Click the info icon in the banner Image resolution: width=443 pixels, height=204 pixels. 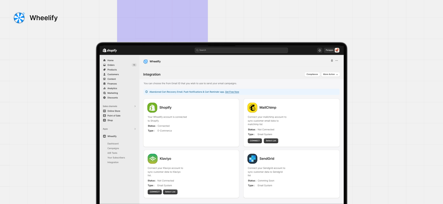coord(146,92)
